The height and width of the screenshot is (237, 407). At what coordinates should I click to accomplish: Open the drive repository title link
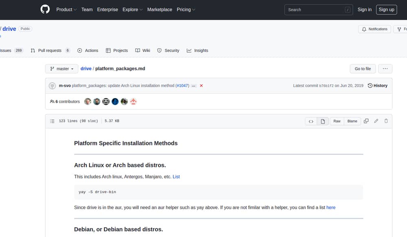point(9,29)
